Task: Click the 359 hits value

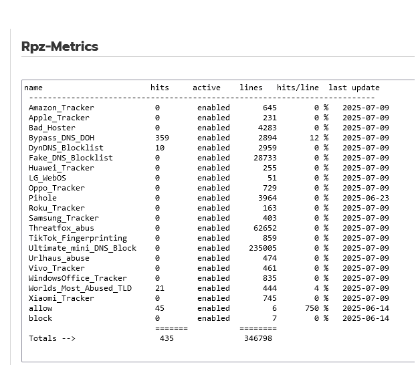Action: (162, 138)
